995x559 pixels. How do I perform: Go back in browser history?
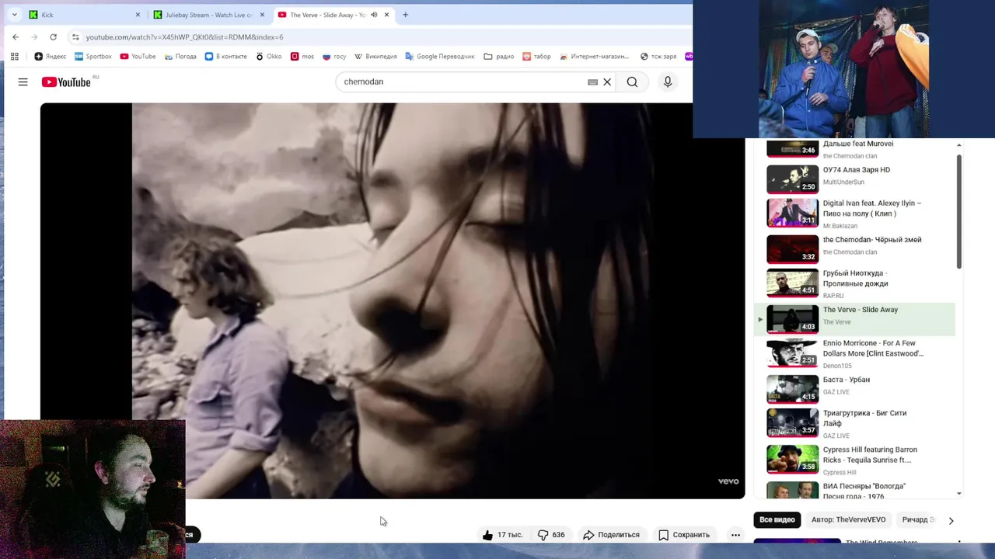(x=16, y=36)
